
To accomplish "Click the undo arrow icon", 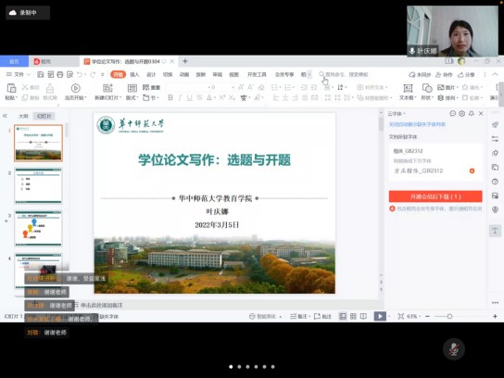I will point(80,74).
